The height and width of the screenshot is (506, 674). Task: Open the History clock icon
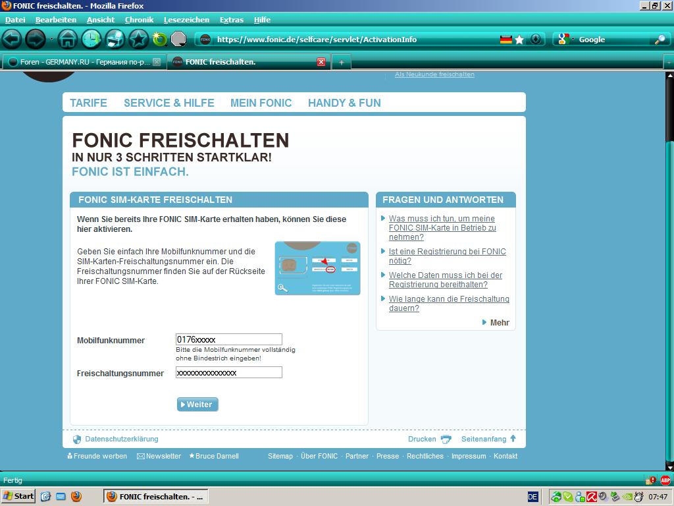point(91,39)
